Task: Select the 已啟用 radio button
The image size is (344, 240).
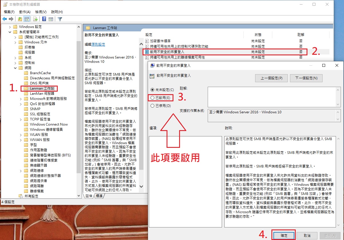Action: (x=152, y=98)
